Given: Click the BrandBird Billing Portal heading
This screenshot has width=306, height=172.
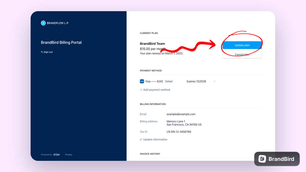Looking at the screenshot, I should [x=61, y=43].
